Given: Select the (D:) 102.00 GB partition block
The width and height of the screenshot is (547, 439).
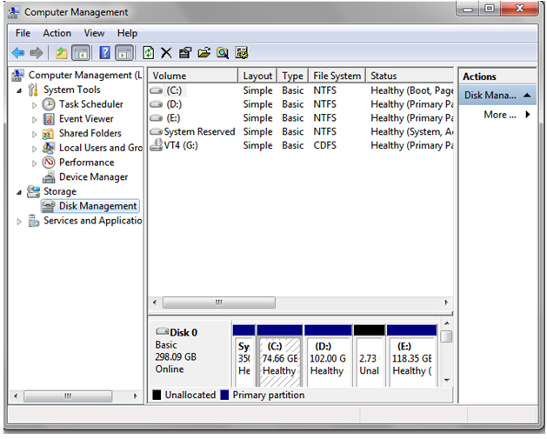Looking at the screenshot, I should pos(328,356).
